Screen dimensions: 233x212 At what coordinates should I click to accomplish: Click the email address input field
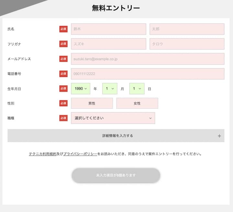tap(148, 59)
